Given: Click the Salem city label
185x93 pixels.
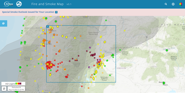Looking at the screenshot, I should [x=54, y=31].
